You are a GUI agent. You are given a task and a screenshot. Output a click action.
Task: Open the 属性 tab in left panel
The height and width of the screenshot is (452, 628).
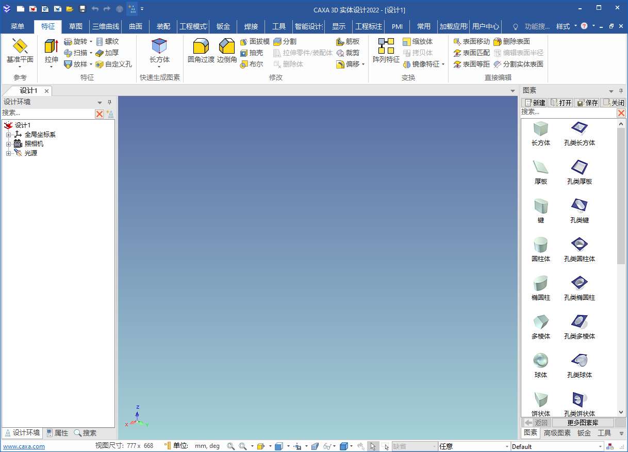pyautogui.click(x=57, y=433)
